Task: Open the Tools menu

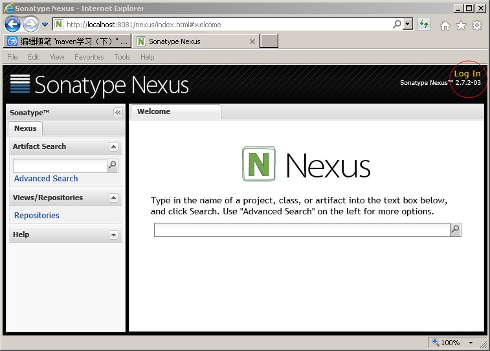Action: pos(122,57)
